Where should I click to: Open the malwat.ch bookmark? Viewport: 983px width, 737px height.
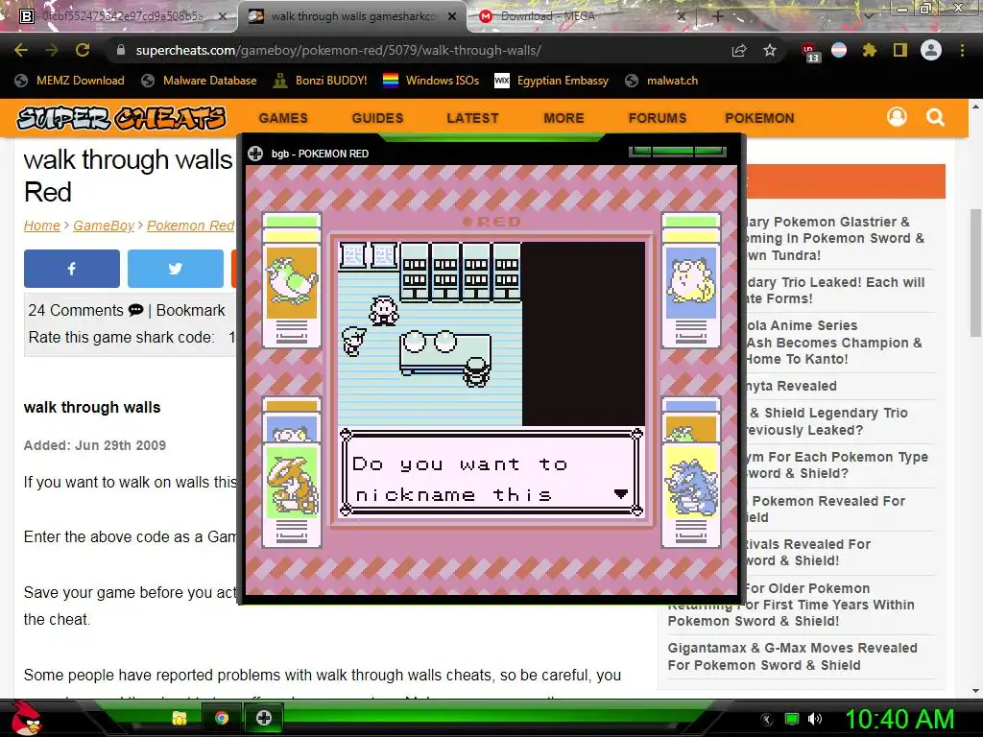662,81
